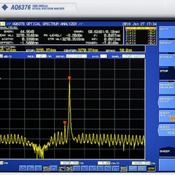
Task: Select trace F FIX row
Action: (141, 41)
